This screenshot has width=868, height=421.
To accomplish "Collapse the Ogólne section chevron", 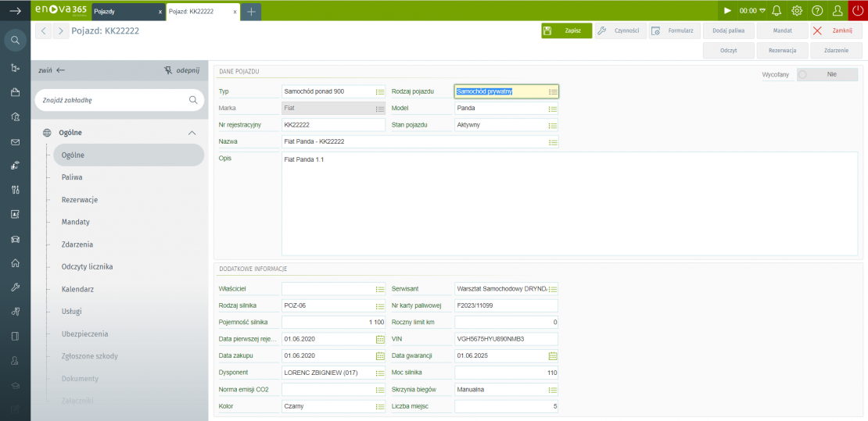I will pos(192,133).
